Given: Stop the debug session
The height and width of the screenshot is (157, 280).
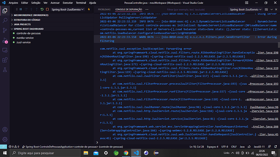Looking at the screenshot, I should [x=47, y=9].
